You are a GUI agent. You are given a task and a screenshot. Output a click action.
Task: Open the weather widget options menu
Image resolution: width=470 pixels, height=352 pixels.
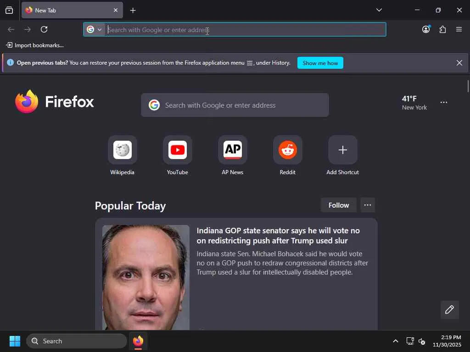click(444, 102)
